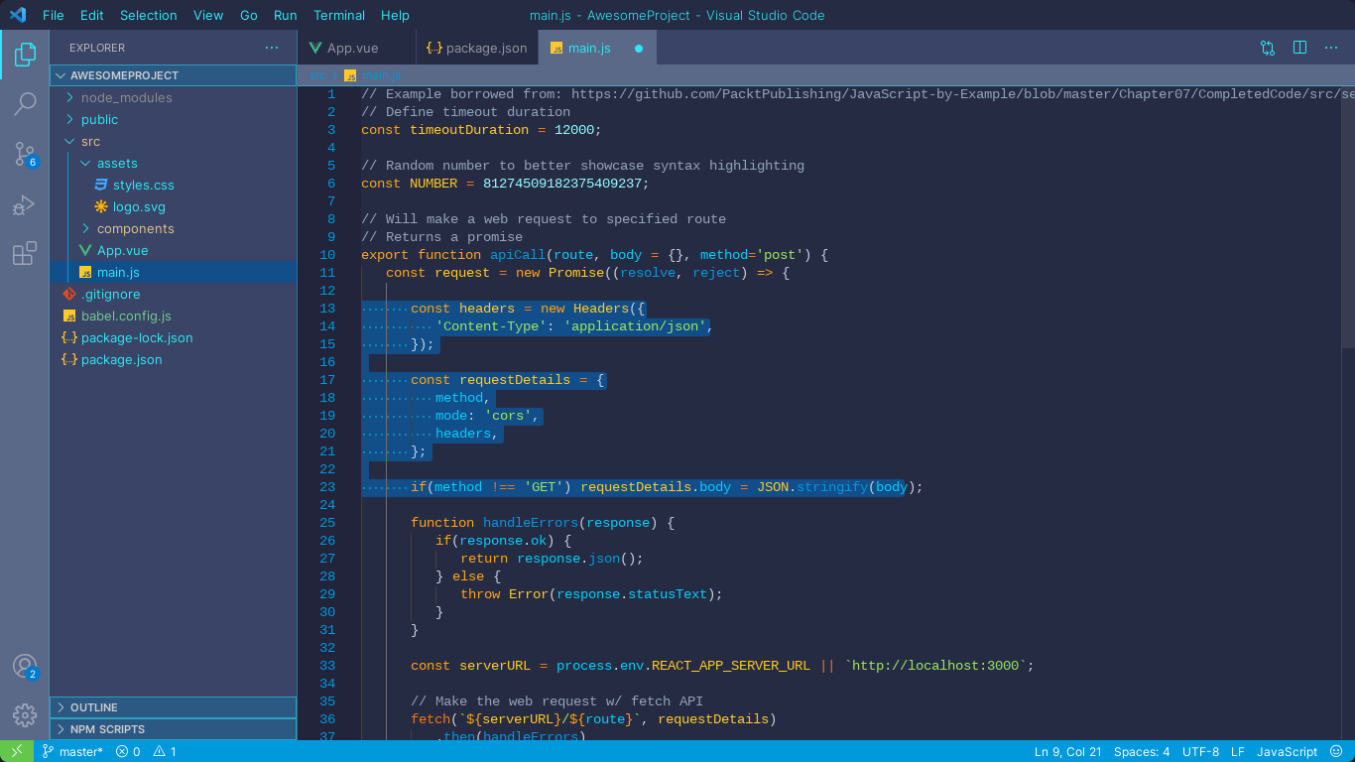Open App.vue in the file tree

(174, 250)
